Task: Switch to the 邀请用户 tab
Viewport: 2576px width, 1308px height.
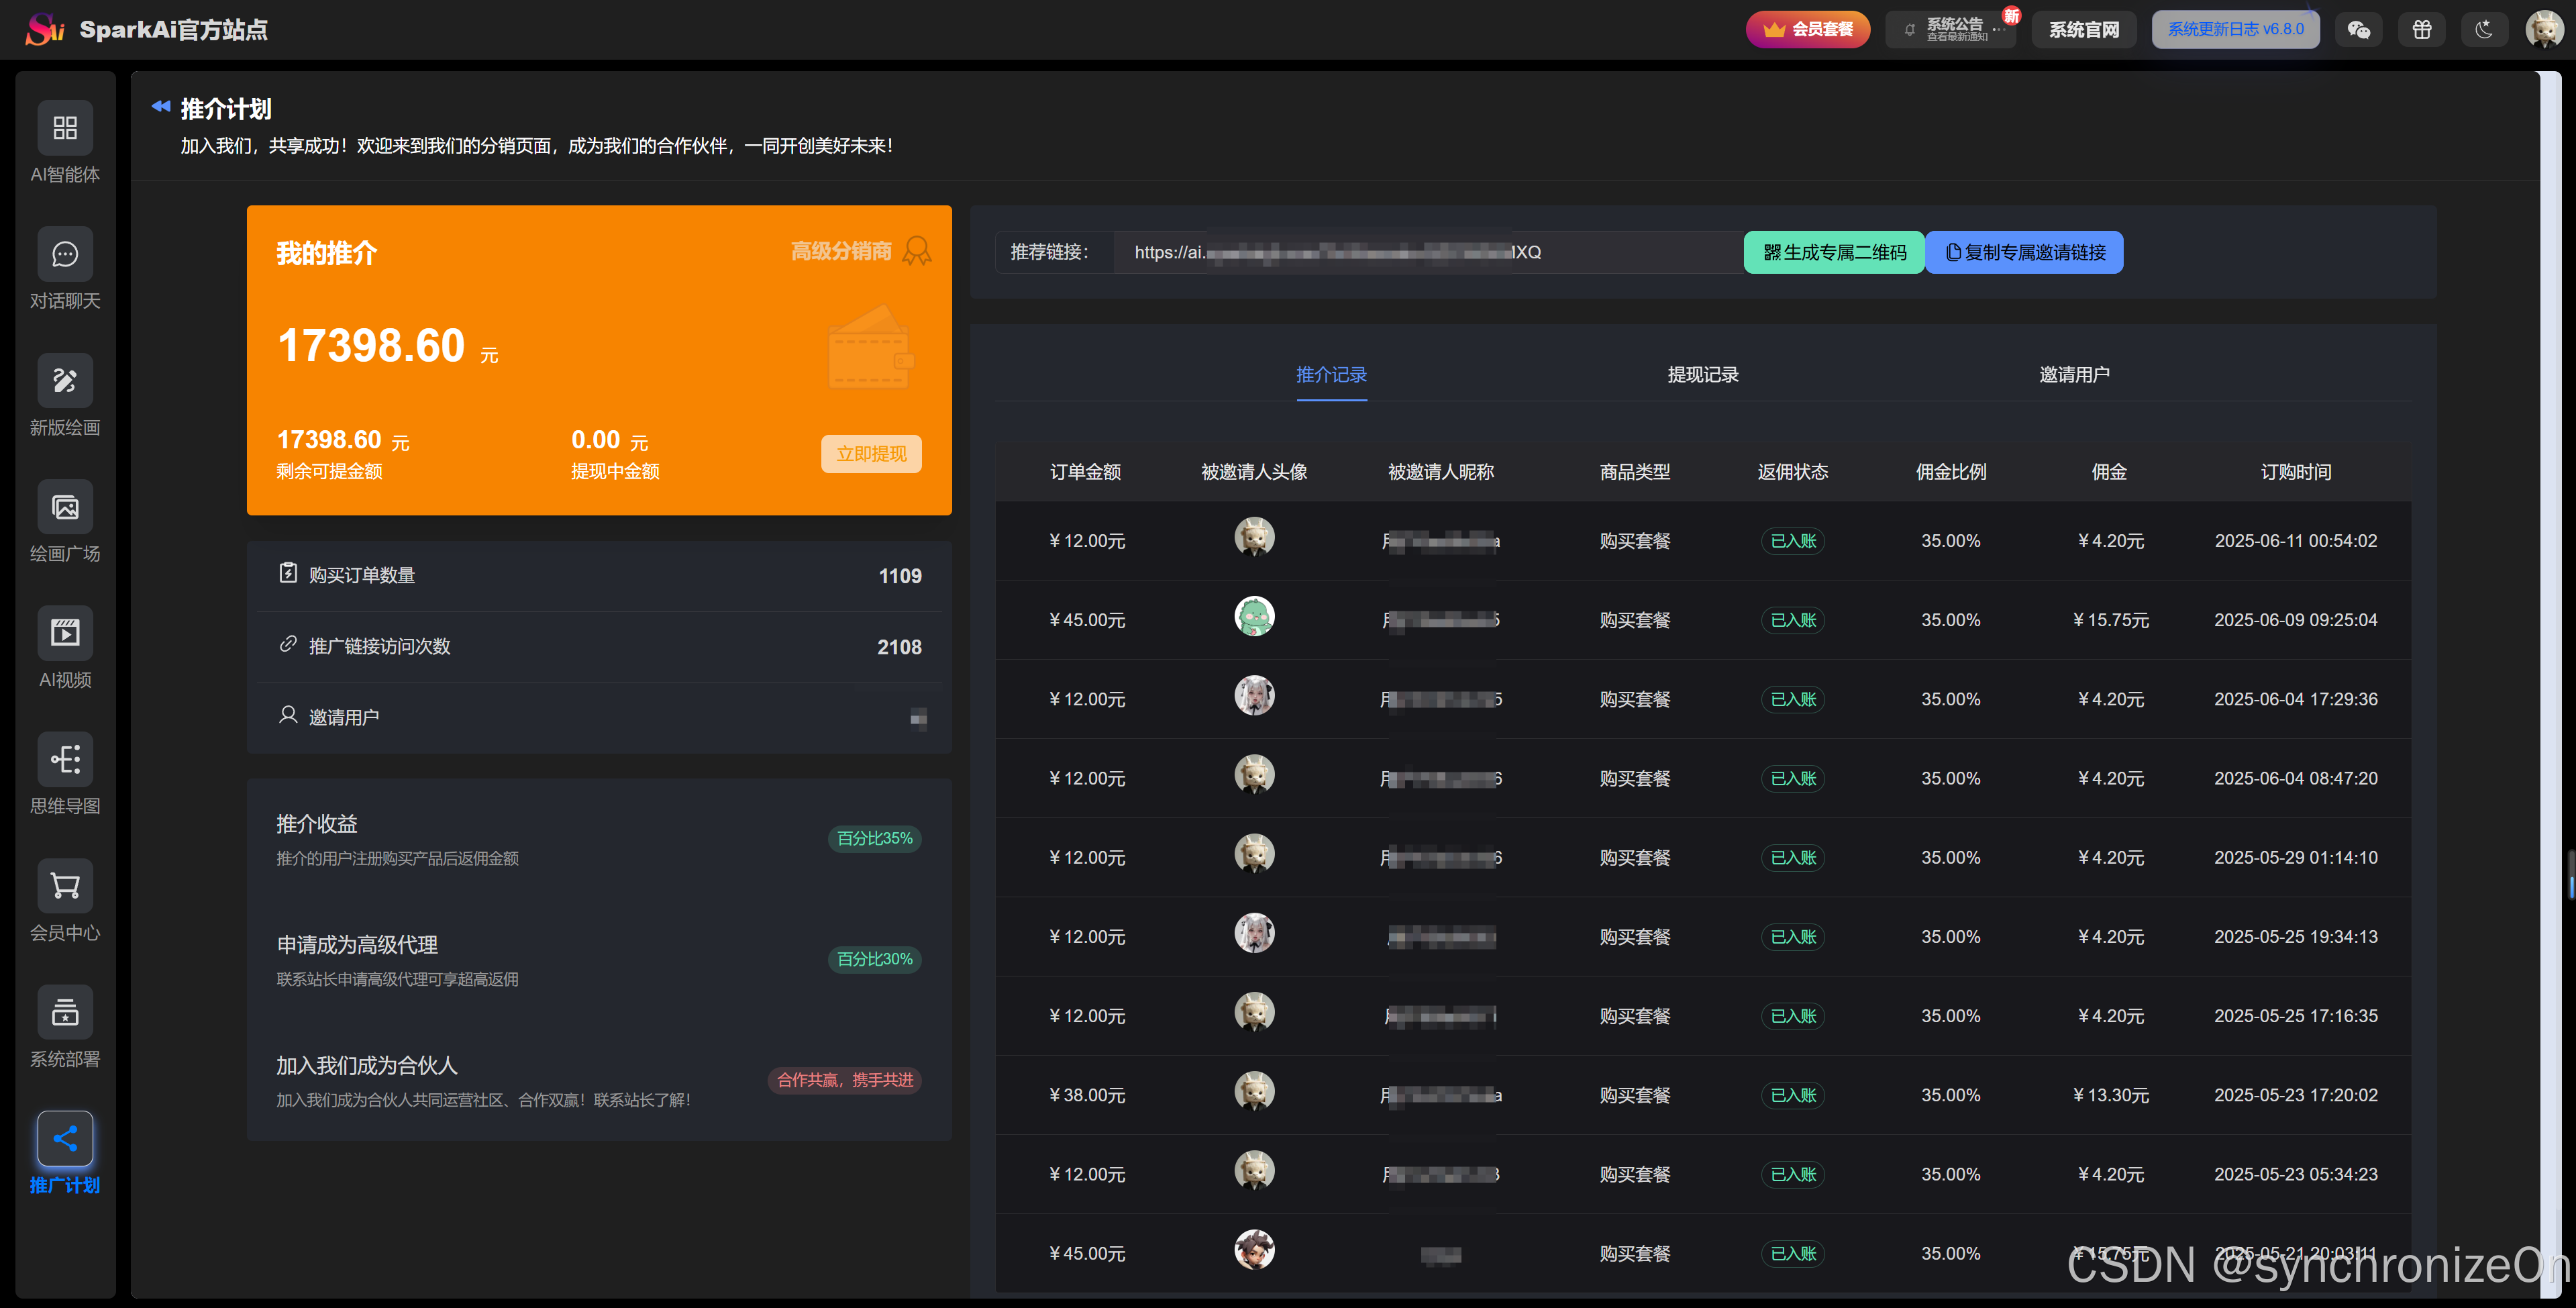Action: click(x=2074, y=375)
